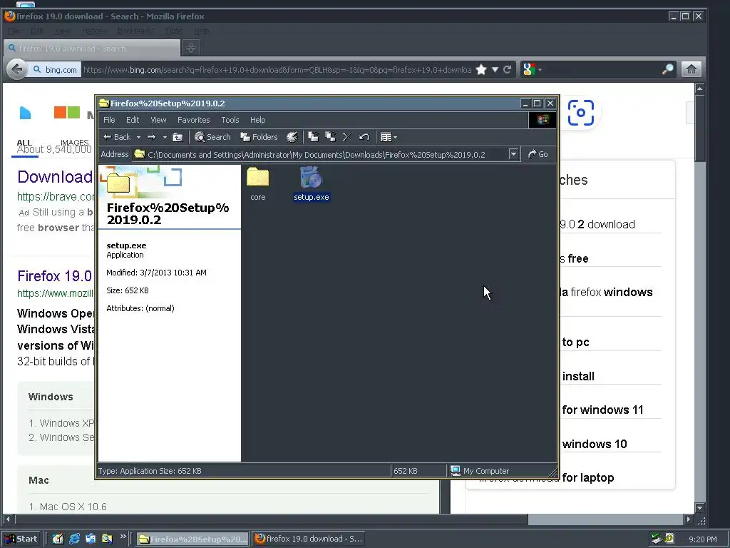The width and height of the screenshot is (730, 548).
Task: Open the 'Download' ad result link
Action: 54,177
